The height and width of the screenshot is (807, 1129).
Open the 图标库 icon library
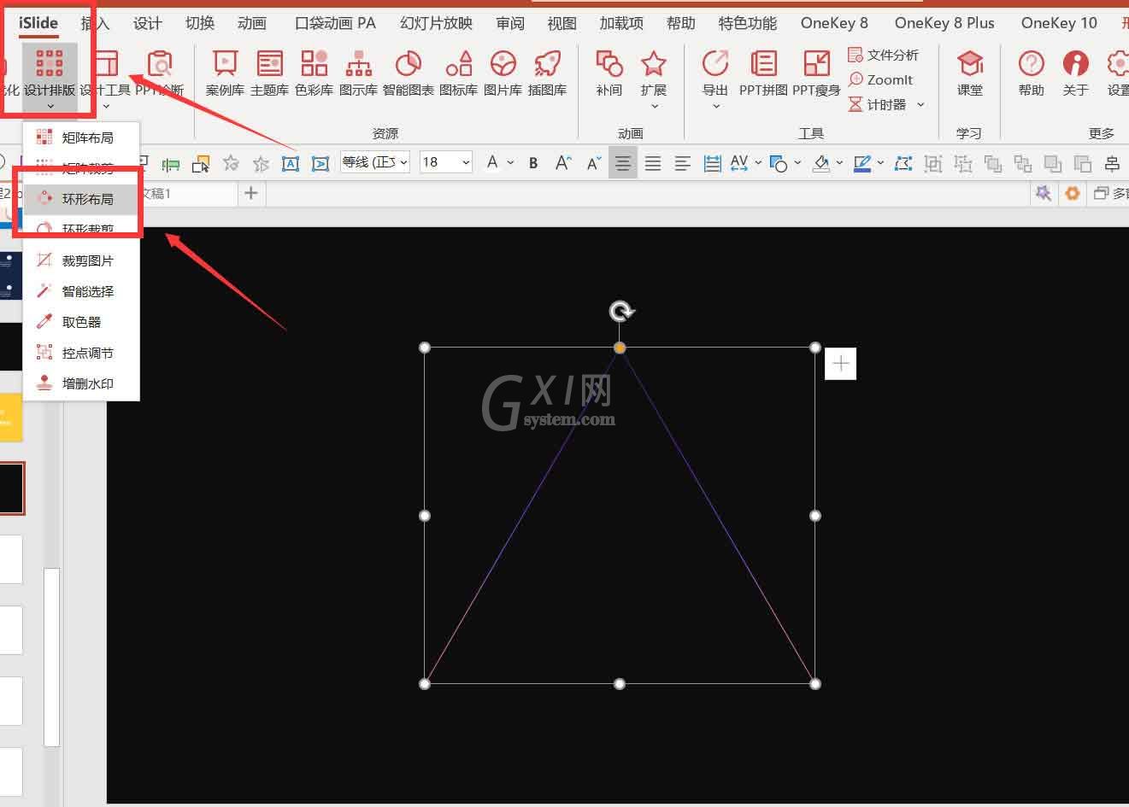[458, 73]
